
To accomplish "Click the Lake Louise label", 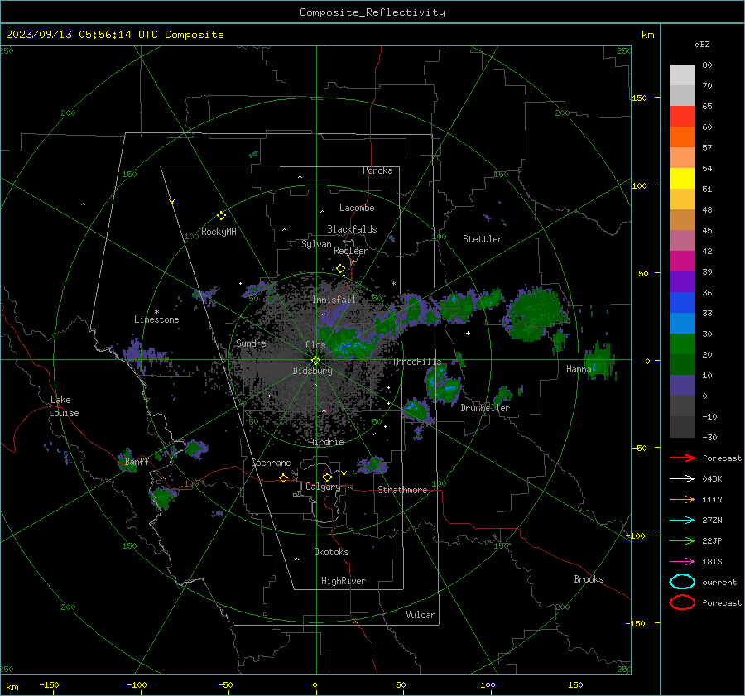I will click(64, 406).
